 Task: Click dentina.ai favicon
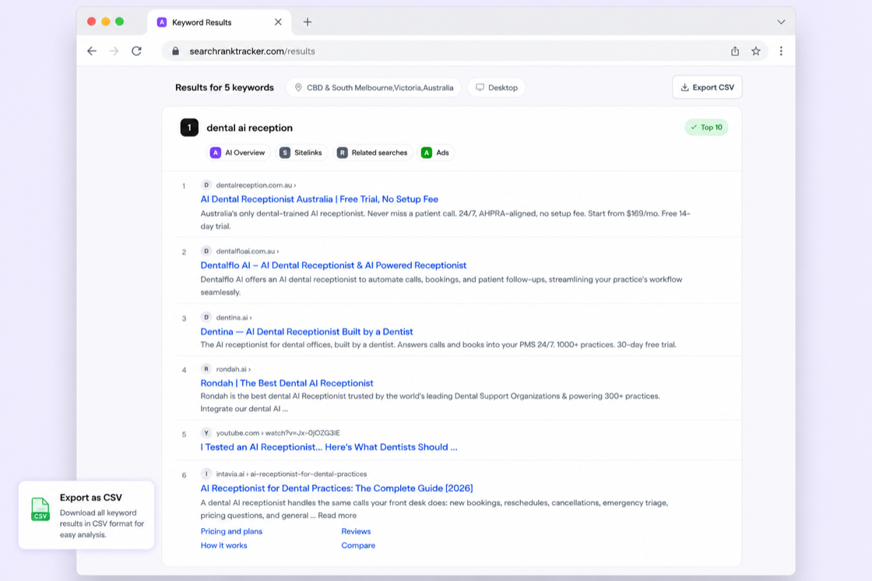[x=206, y=317]
